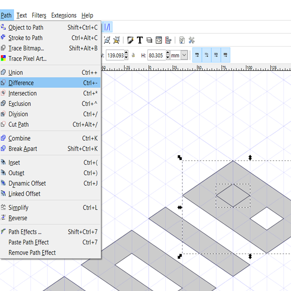The height and width of the screenshot is (291, 291).
Task: Apply Difference to selected paths
Action: tap(50, 83)
